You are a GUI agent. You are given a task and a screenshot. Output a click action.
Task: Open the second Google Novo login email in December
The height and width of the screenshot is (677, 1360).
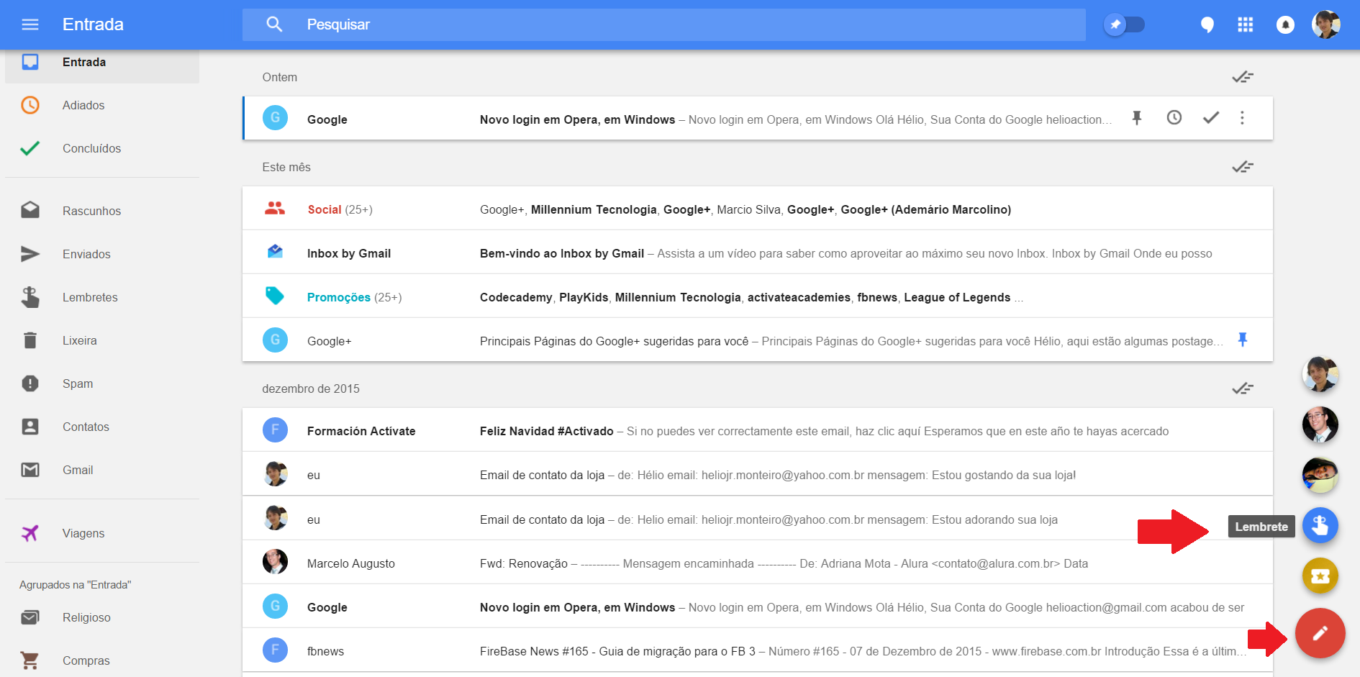click(x=758, y=606)
